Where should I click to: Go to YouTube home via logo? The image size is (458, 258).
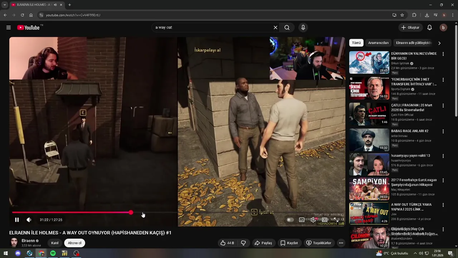point(29,28)
